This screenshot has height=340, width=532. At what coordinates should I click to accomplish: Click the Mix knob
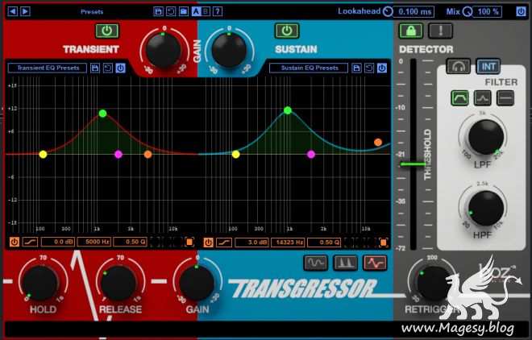tap(468, 12)
